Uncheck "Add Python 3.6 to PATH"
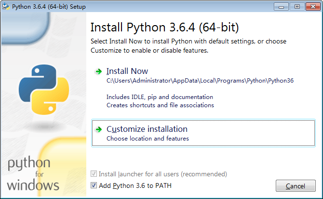Screen dimensions: 323x199 click(x=94, y=185)
